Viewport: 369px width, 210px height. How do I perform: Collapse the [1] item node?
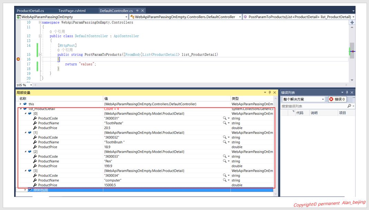tap(26, 132)
